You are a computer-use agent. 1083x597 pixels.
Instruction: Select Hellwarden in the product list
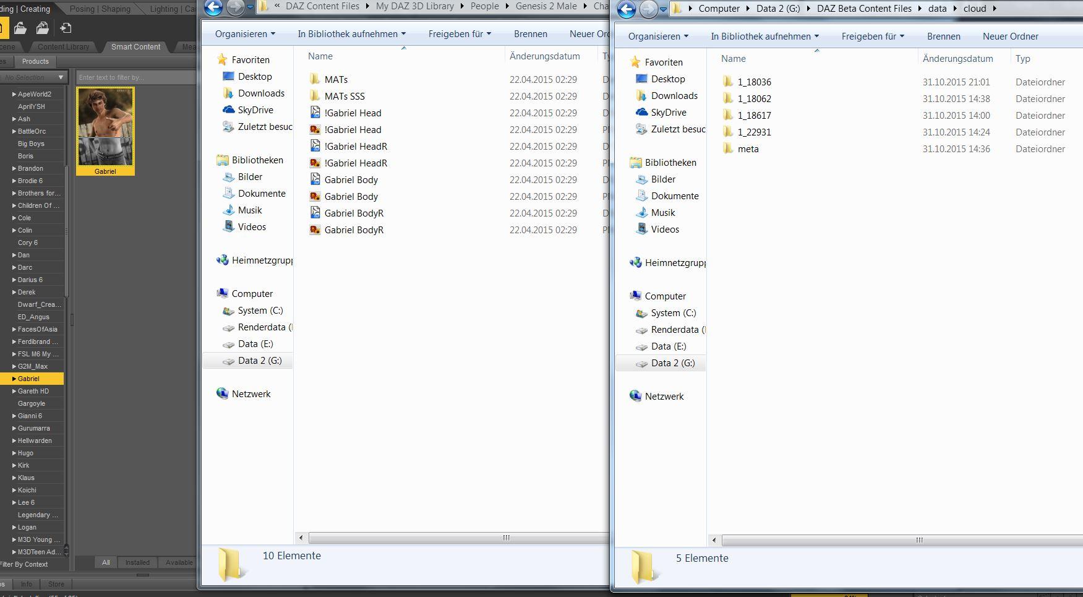pyautogui.click(x=35, y=440)
